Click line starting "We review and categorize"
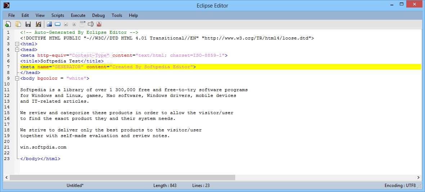The height and width of the screenshot is (192, 425). pyautogui.click(x=126, y=113)
